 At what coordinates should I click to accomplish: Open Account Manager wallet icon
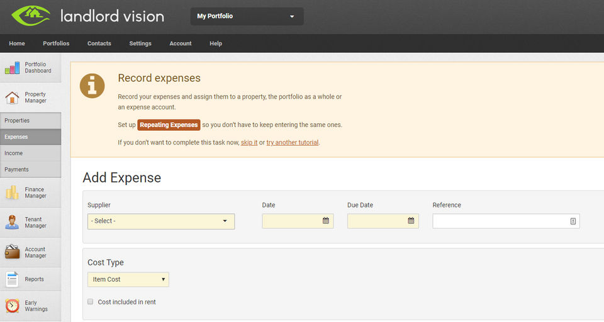coord(13,252)
